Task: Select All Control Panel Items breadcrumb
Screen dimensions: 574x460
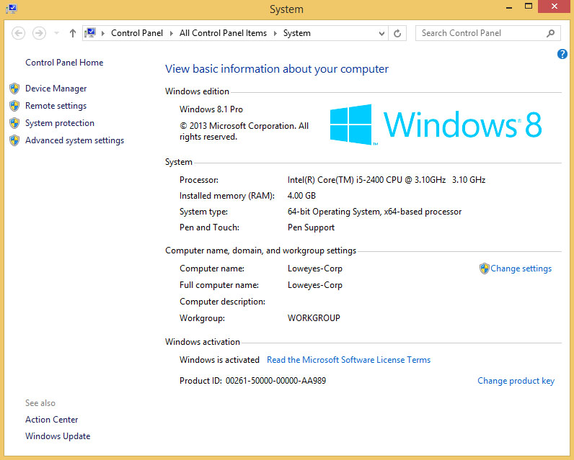Action: pyautogui.click(x=223, y=33)
